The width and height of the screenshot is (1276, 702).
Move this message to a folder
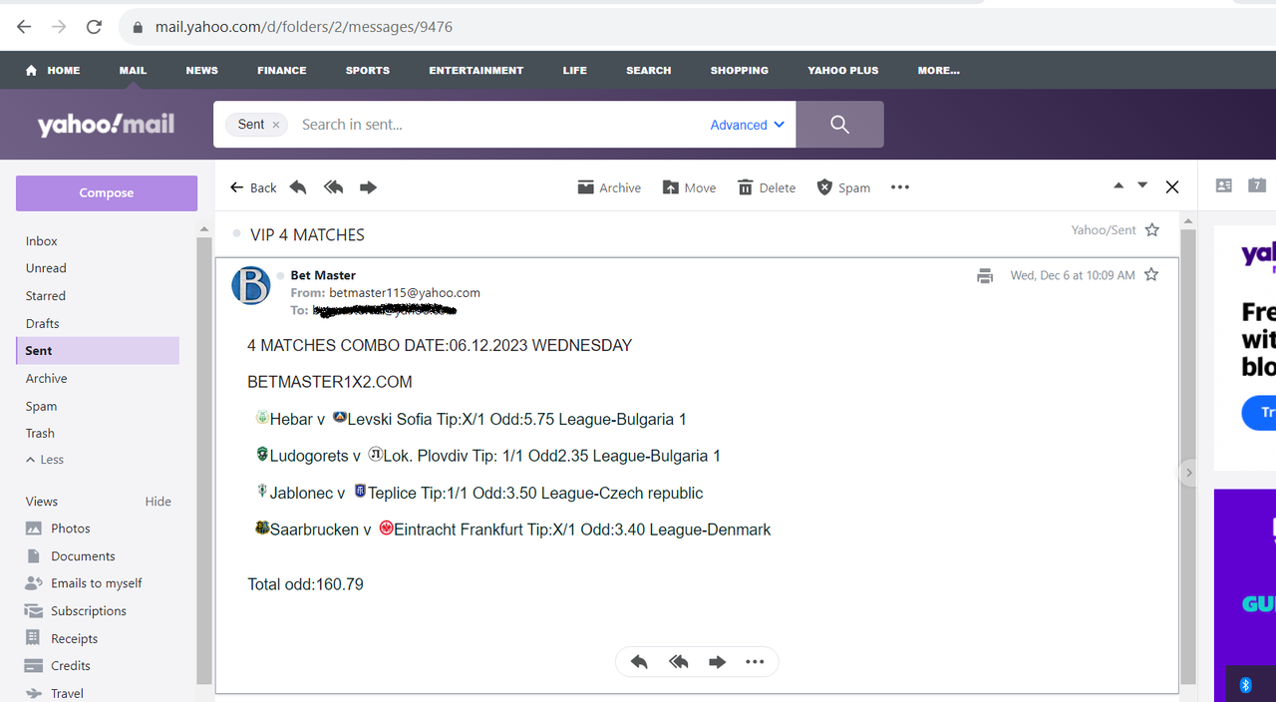pos(689,187)
